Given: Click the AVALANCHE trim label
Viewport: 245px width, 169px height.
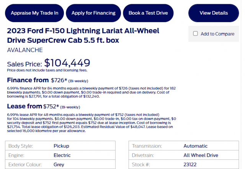Looking at the screenshot, I should coord(25,50).
